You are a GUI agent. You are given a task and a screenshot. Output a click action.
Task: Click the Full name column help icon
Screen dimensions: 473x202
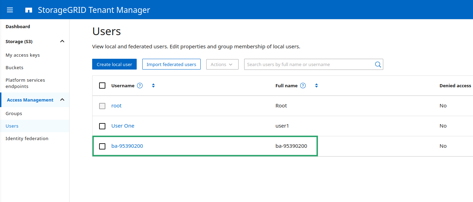click(303, 86)
